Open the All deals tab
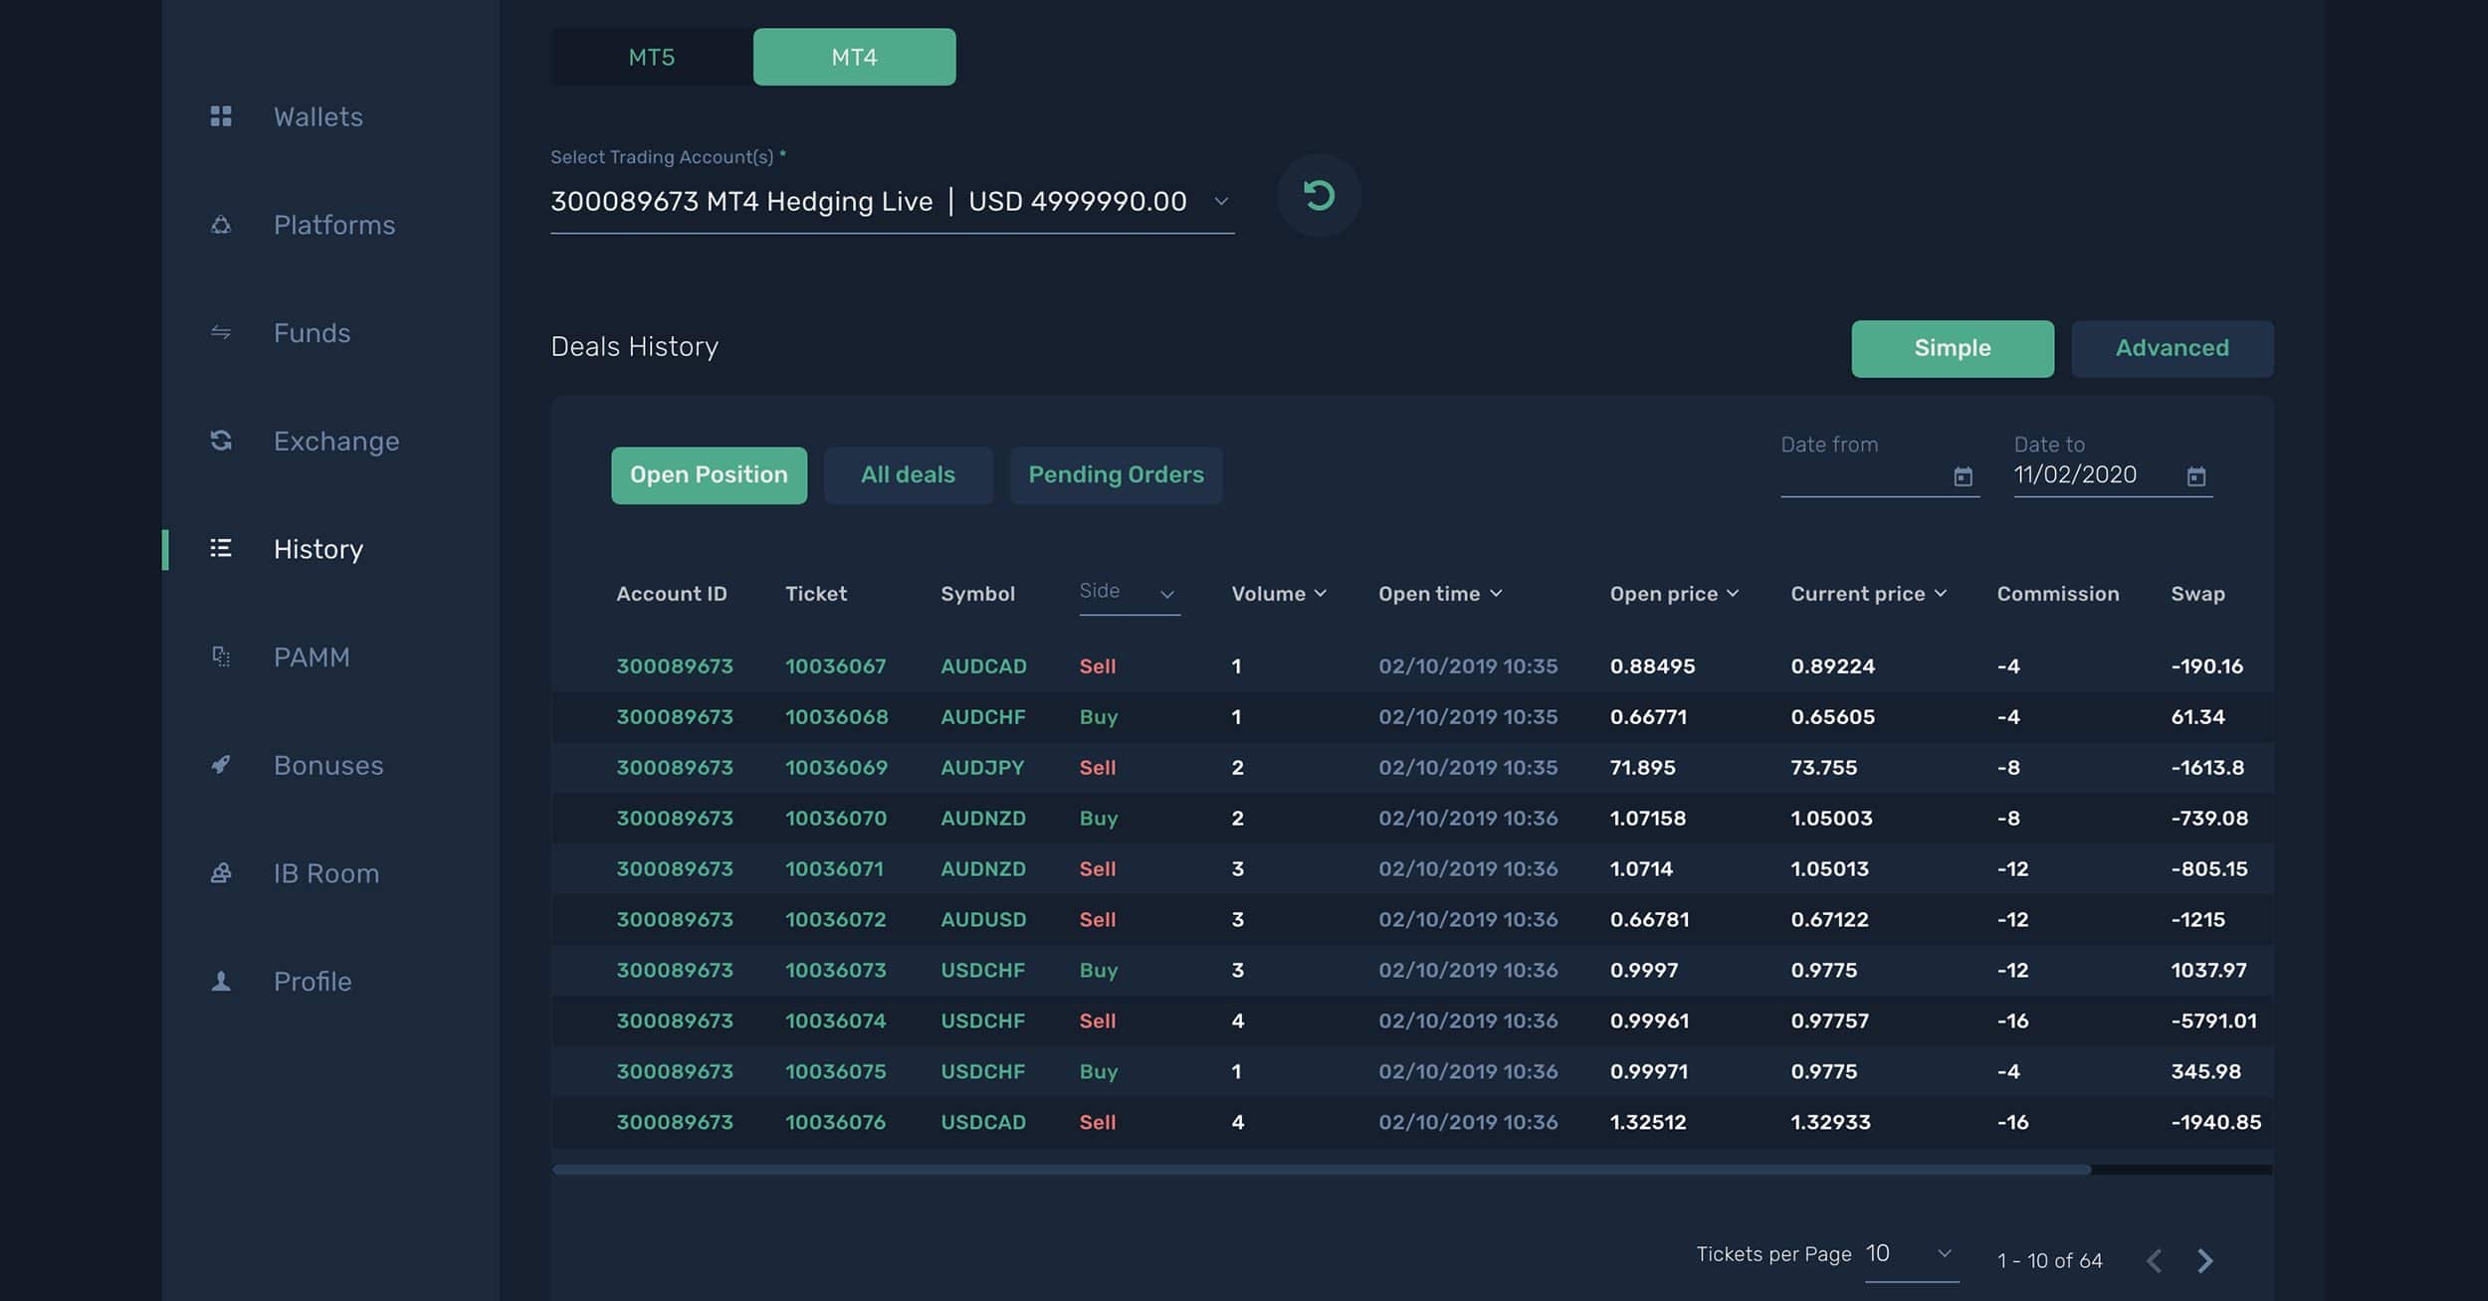The image size is (2488, 1301). pyautogui.click(x=908, y=475)
